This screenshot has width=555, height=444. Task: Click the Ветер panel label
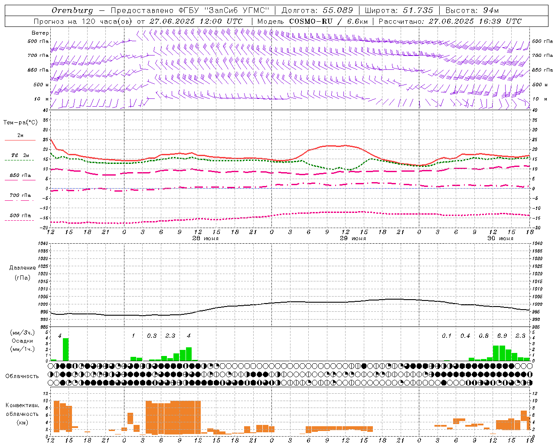[40, 33]
